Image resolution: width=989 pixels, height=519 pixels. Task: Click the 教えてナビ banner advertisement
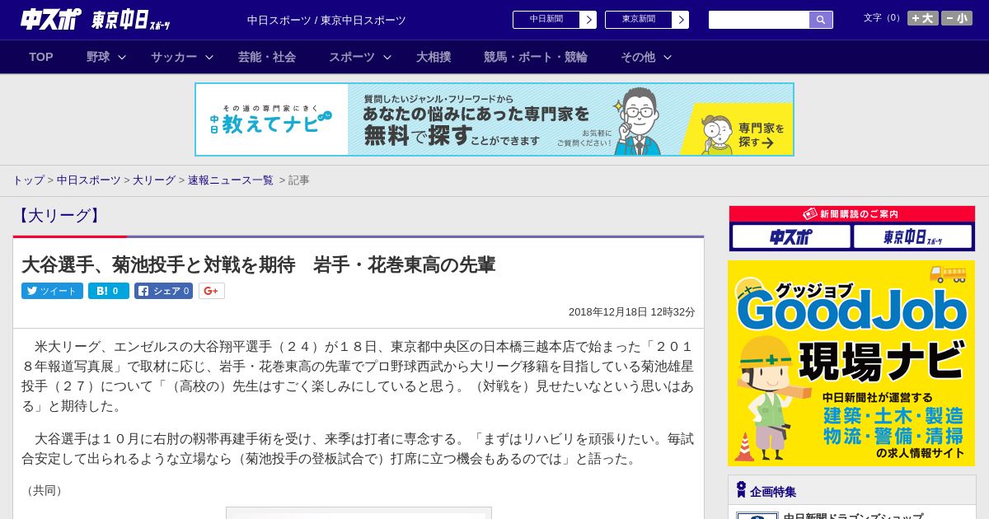coord(494,119)
